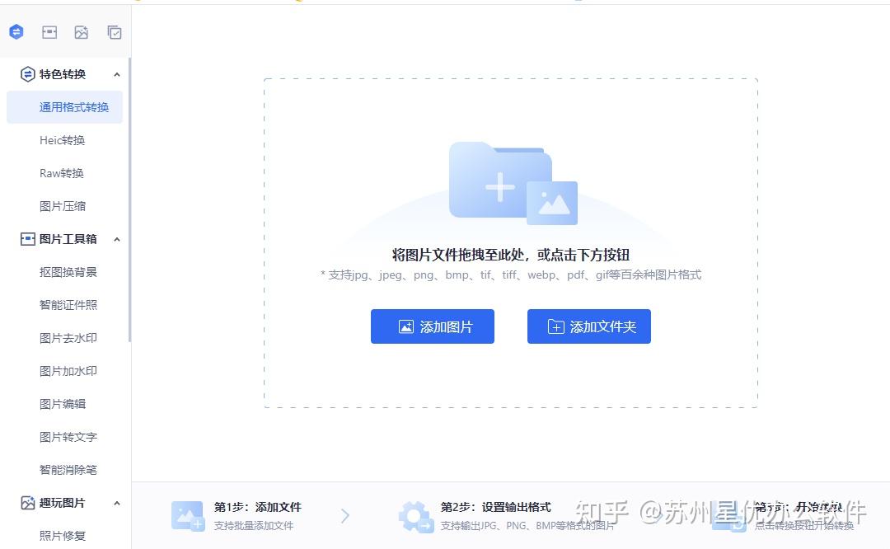Image resolution: width=890 pixels, height=549 pixels.
Task: Open the task list icon in top toolbar
Action: [x=114, y=31]
